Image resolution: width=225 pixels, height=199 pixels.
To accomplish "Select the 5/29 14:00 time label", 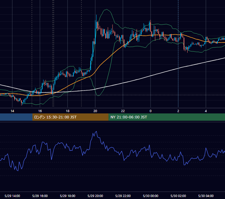I will (x=12, y=196).
